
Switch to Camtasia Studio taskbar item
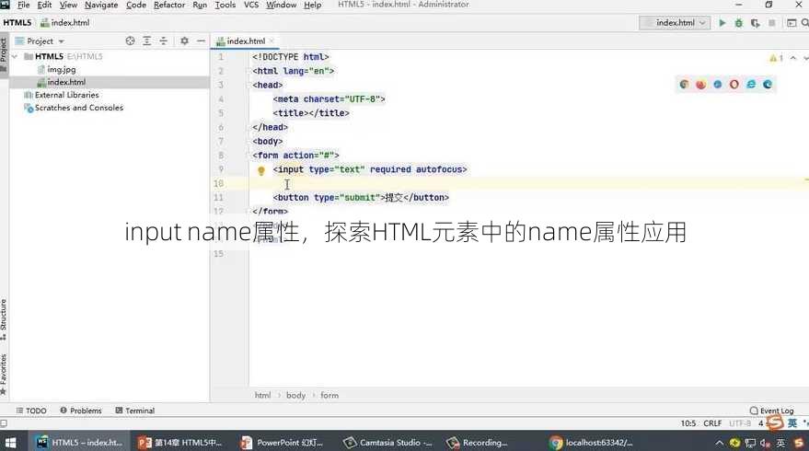click(388, 443)
